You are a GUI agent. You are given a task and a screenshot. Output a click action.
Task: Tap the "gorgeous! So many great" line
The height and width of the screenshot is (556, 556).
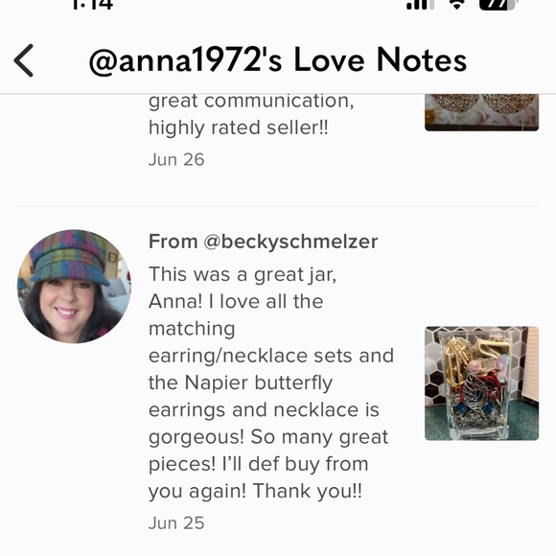point(268,437)
